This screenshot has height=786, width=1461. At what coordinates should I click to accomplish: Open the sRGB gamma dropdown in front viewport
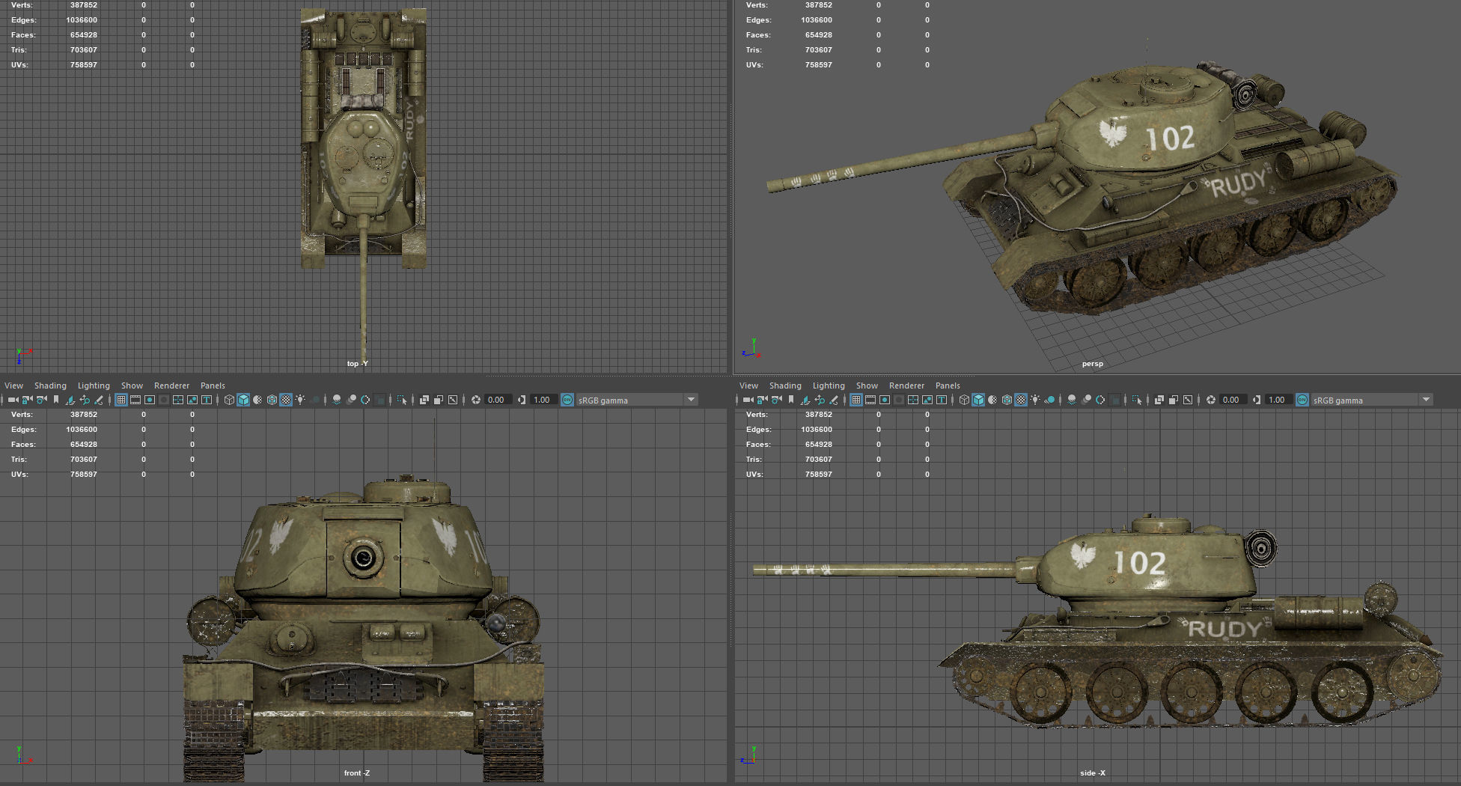click(636, 399)
